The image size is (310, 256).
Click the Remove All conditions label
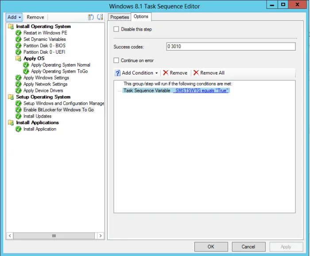tap(212, 73)
